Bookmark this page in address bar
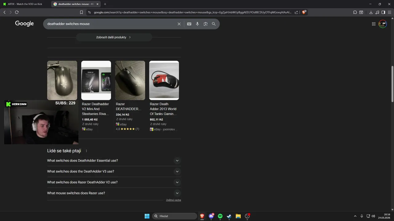Image resolution: width=394 pixels, height=221 pixels. pyautogui.click(x=81, y=12)
